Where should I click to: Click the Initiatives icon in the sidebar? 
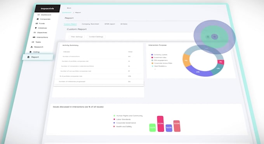[x=36, y=28]
